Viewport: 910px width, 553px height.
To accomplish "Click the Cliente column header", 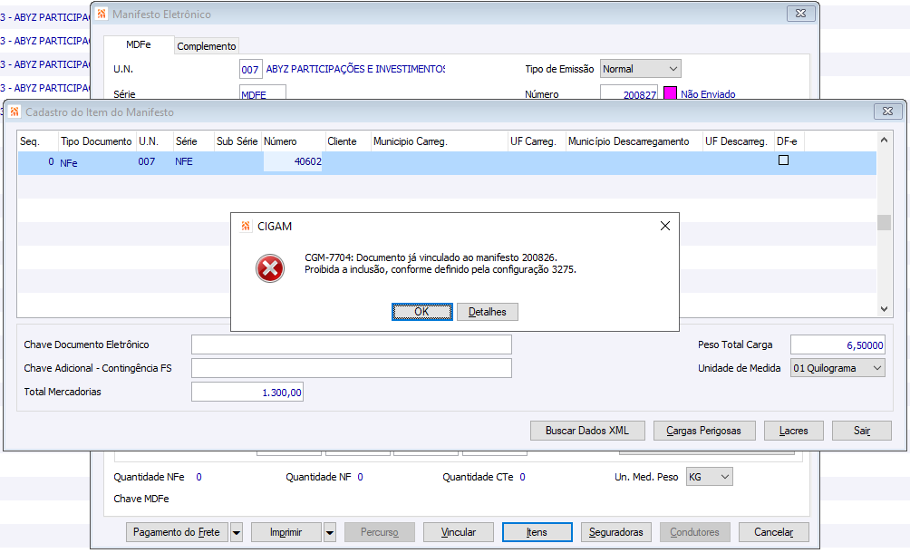I will pyautogui.click(x=348, y=141).
